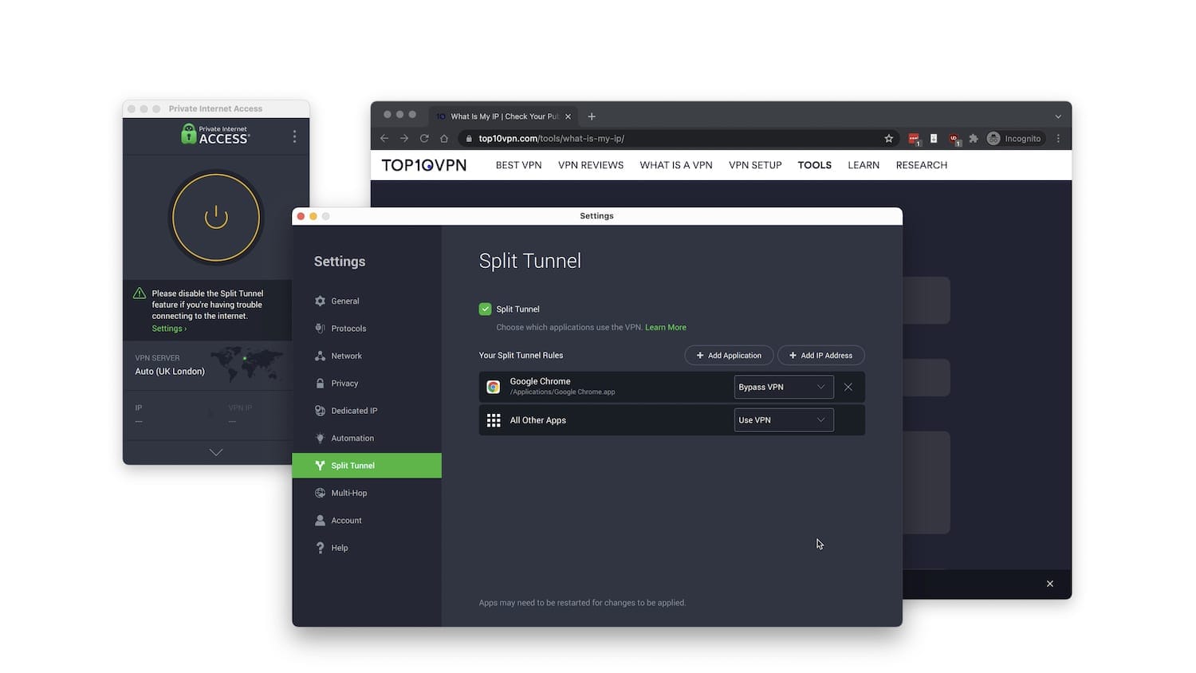This screenshot has width=1196, height=673.
Task: Open the Protocols settings section
Action: [x=348, y=329]
